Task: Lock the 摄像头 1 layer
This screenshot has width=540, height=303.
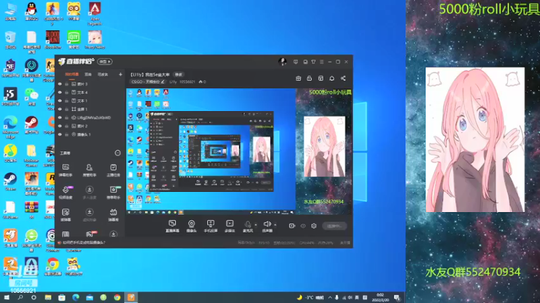Action: (x=66, y=134)
